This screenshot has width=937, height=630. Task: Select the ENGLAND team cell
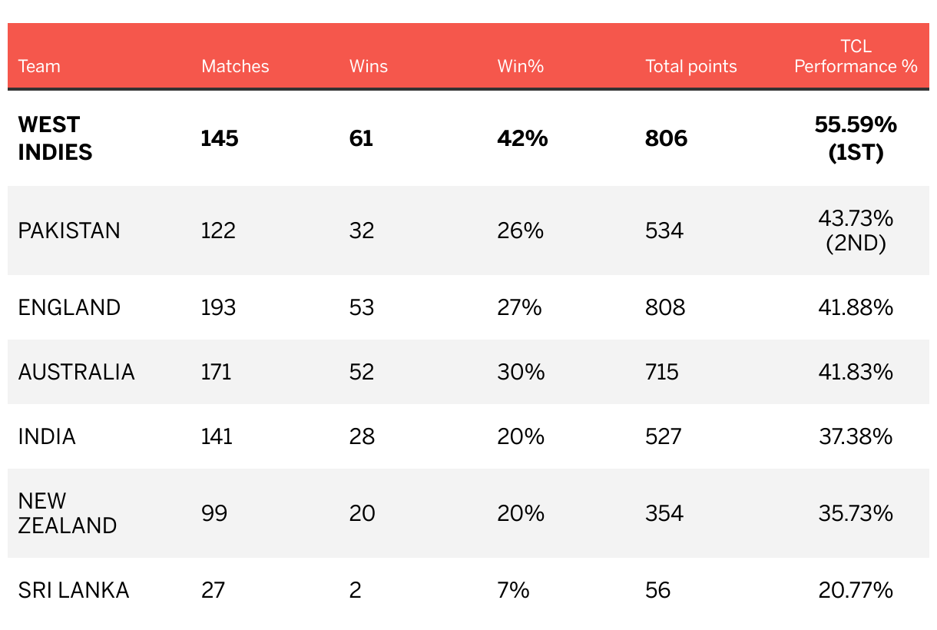69,307
